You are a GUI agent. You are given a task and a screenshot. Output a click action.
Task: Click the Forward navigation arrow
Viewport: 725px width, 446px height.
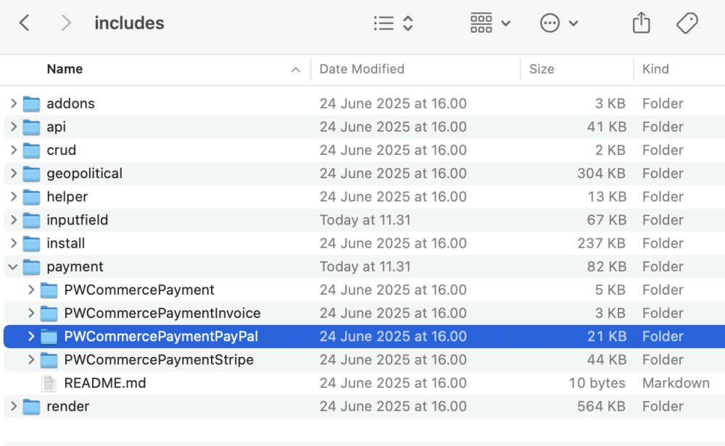click(x=66, y=23)
